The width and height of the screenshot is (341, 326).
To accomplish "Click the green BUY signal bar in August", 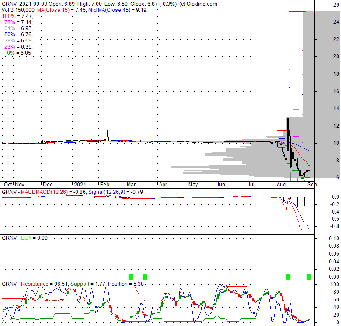I will 288,277.
